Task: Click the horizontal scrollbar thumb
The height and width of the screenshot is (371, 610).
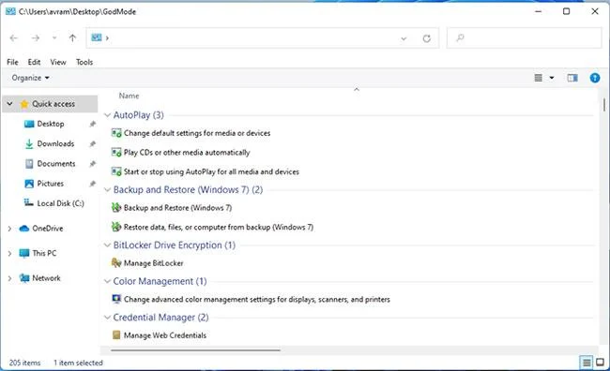Action: coord(195,350)
